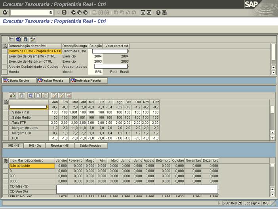278x209 pixels.
Task: Switch to the Saldos Produtos tab
Action: coord(91,146)
